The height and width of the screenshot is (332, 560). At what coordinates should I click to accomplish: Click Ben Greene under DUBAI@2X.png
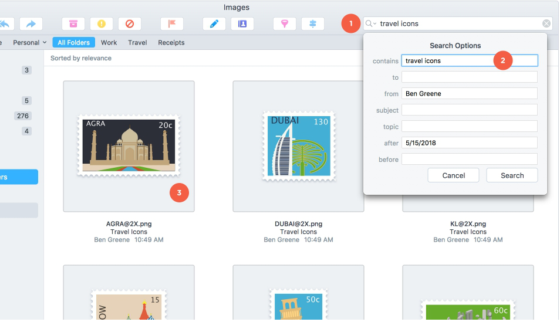(281, 240)
